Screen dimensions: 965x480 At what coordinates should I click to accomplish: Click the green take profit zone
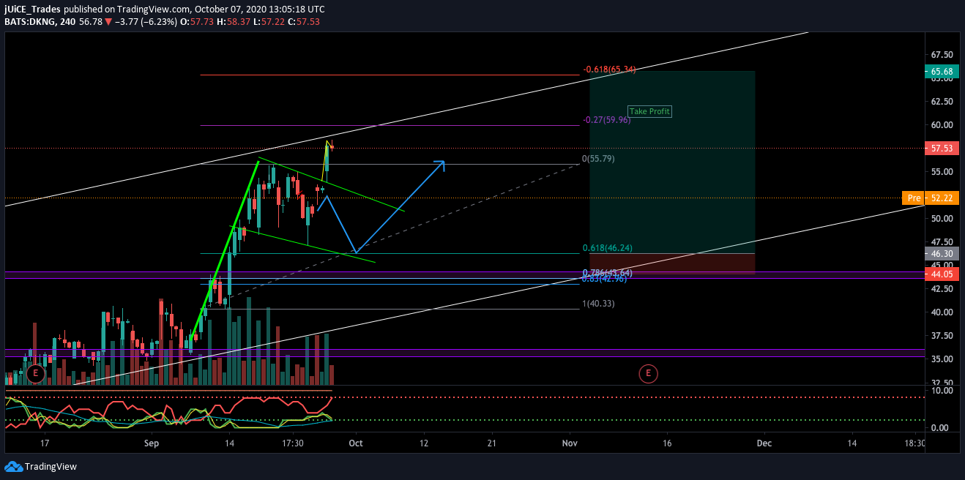(x=672, y=162)
